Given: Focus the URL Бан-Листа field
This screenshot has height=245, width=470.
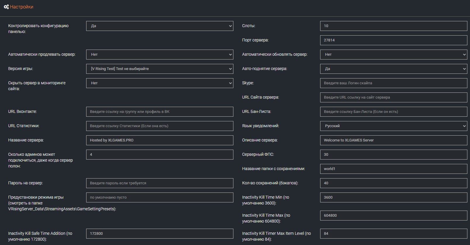Looking at the screenshot, I should [x=393, y=112].
